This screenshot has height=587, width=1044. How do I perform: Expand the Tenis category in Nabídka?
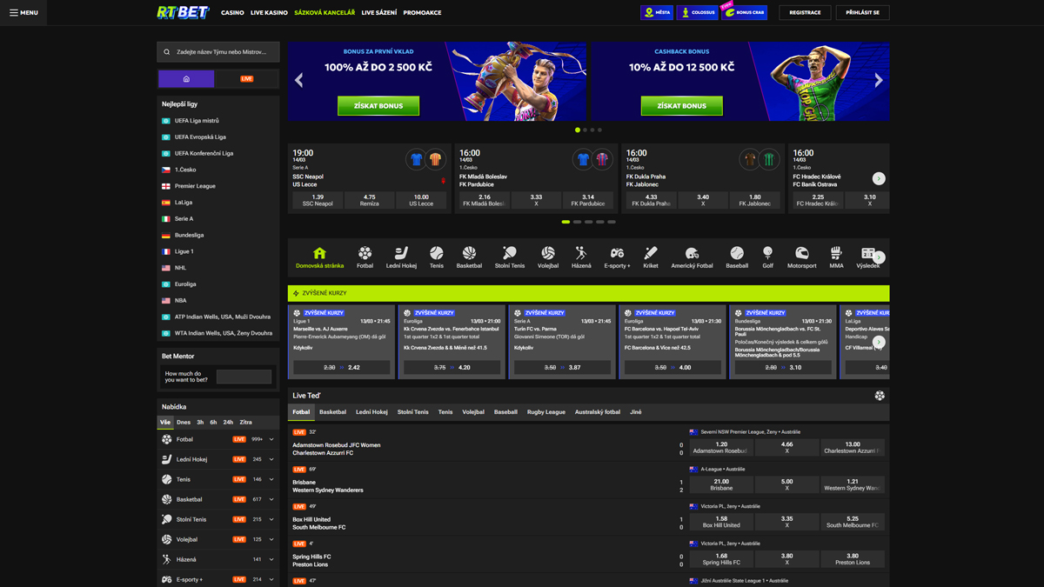(x=271, y=480)
